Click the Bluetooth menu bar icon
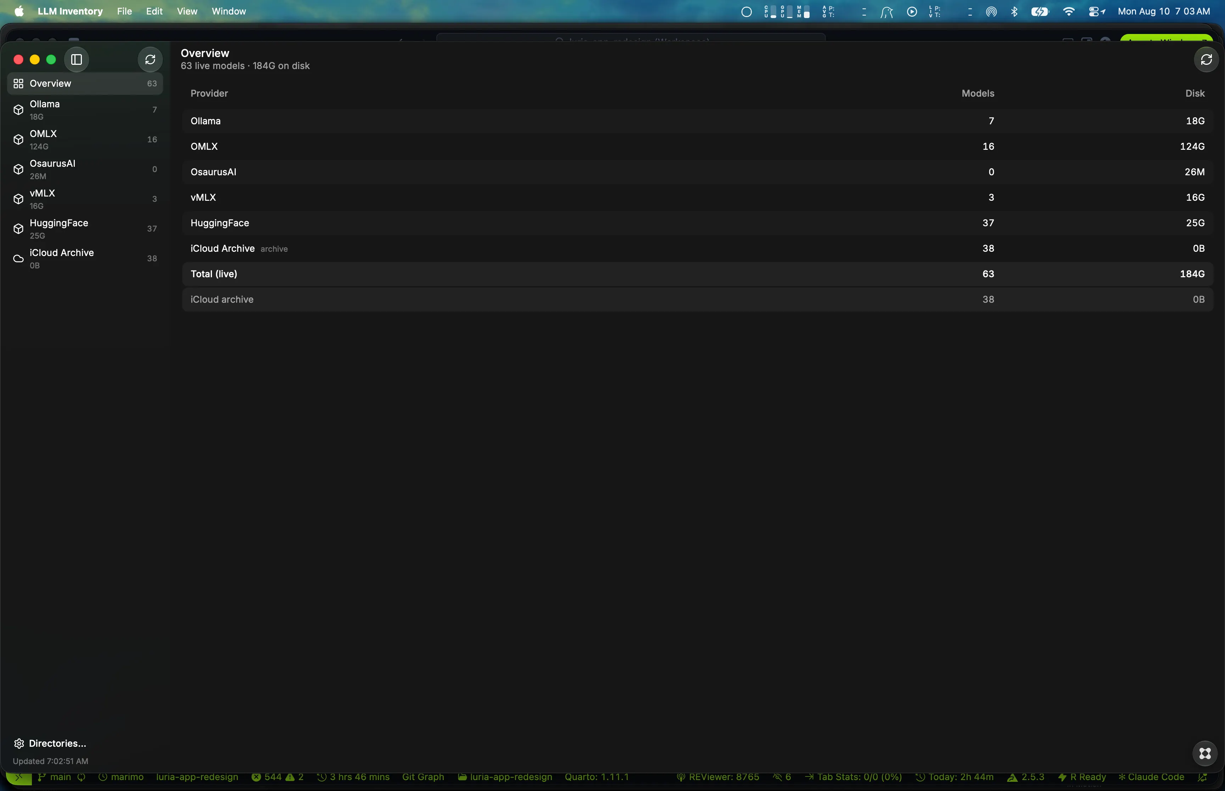 tap(1014, 11)
